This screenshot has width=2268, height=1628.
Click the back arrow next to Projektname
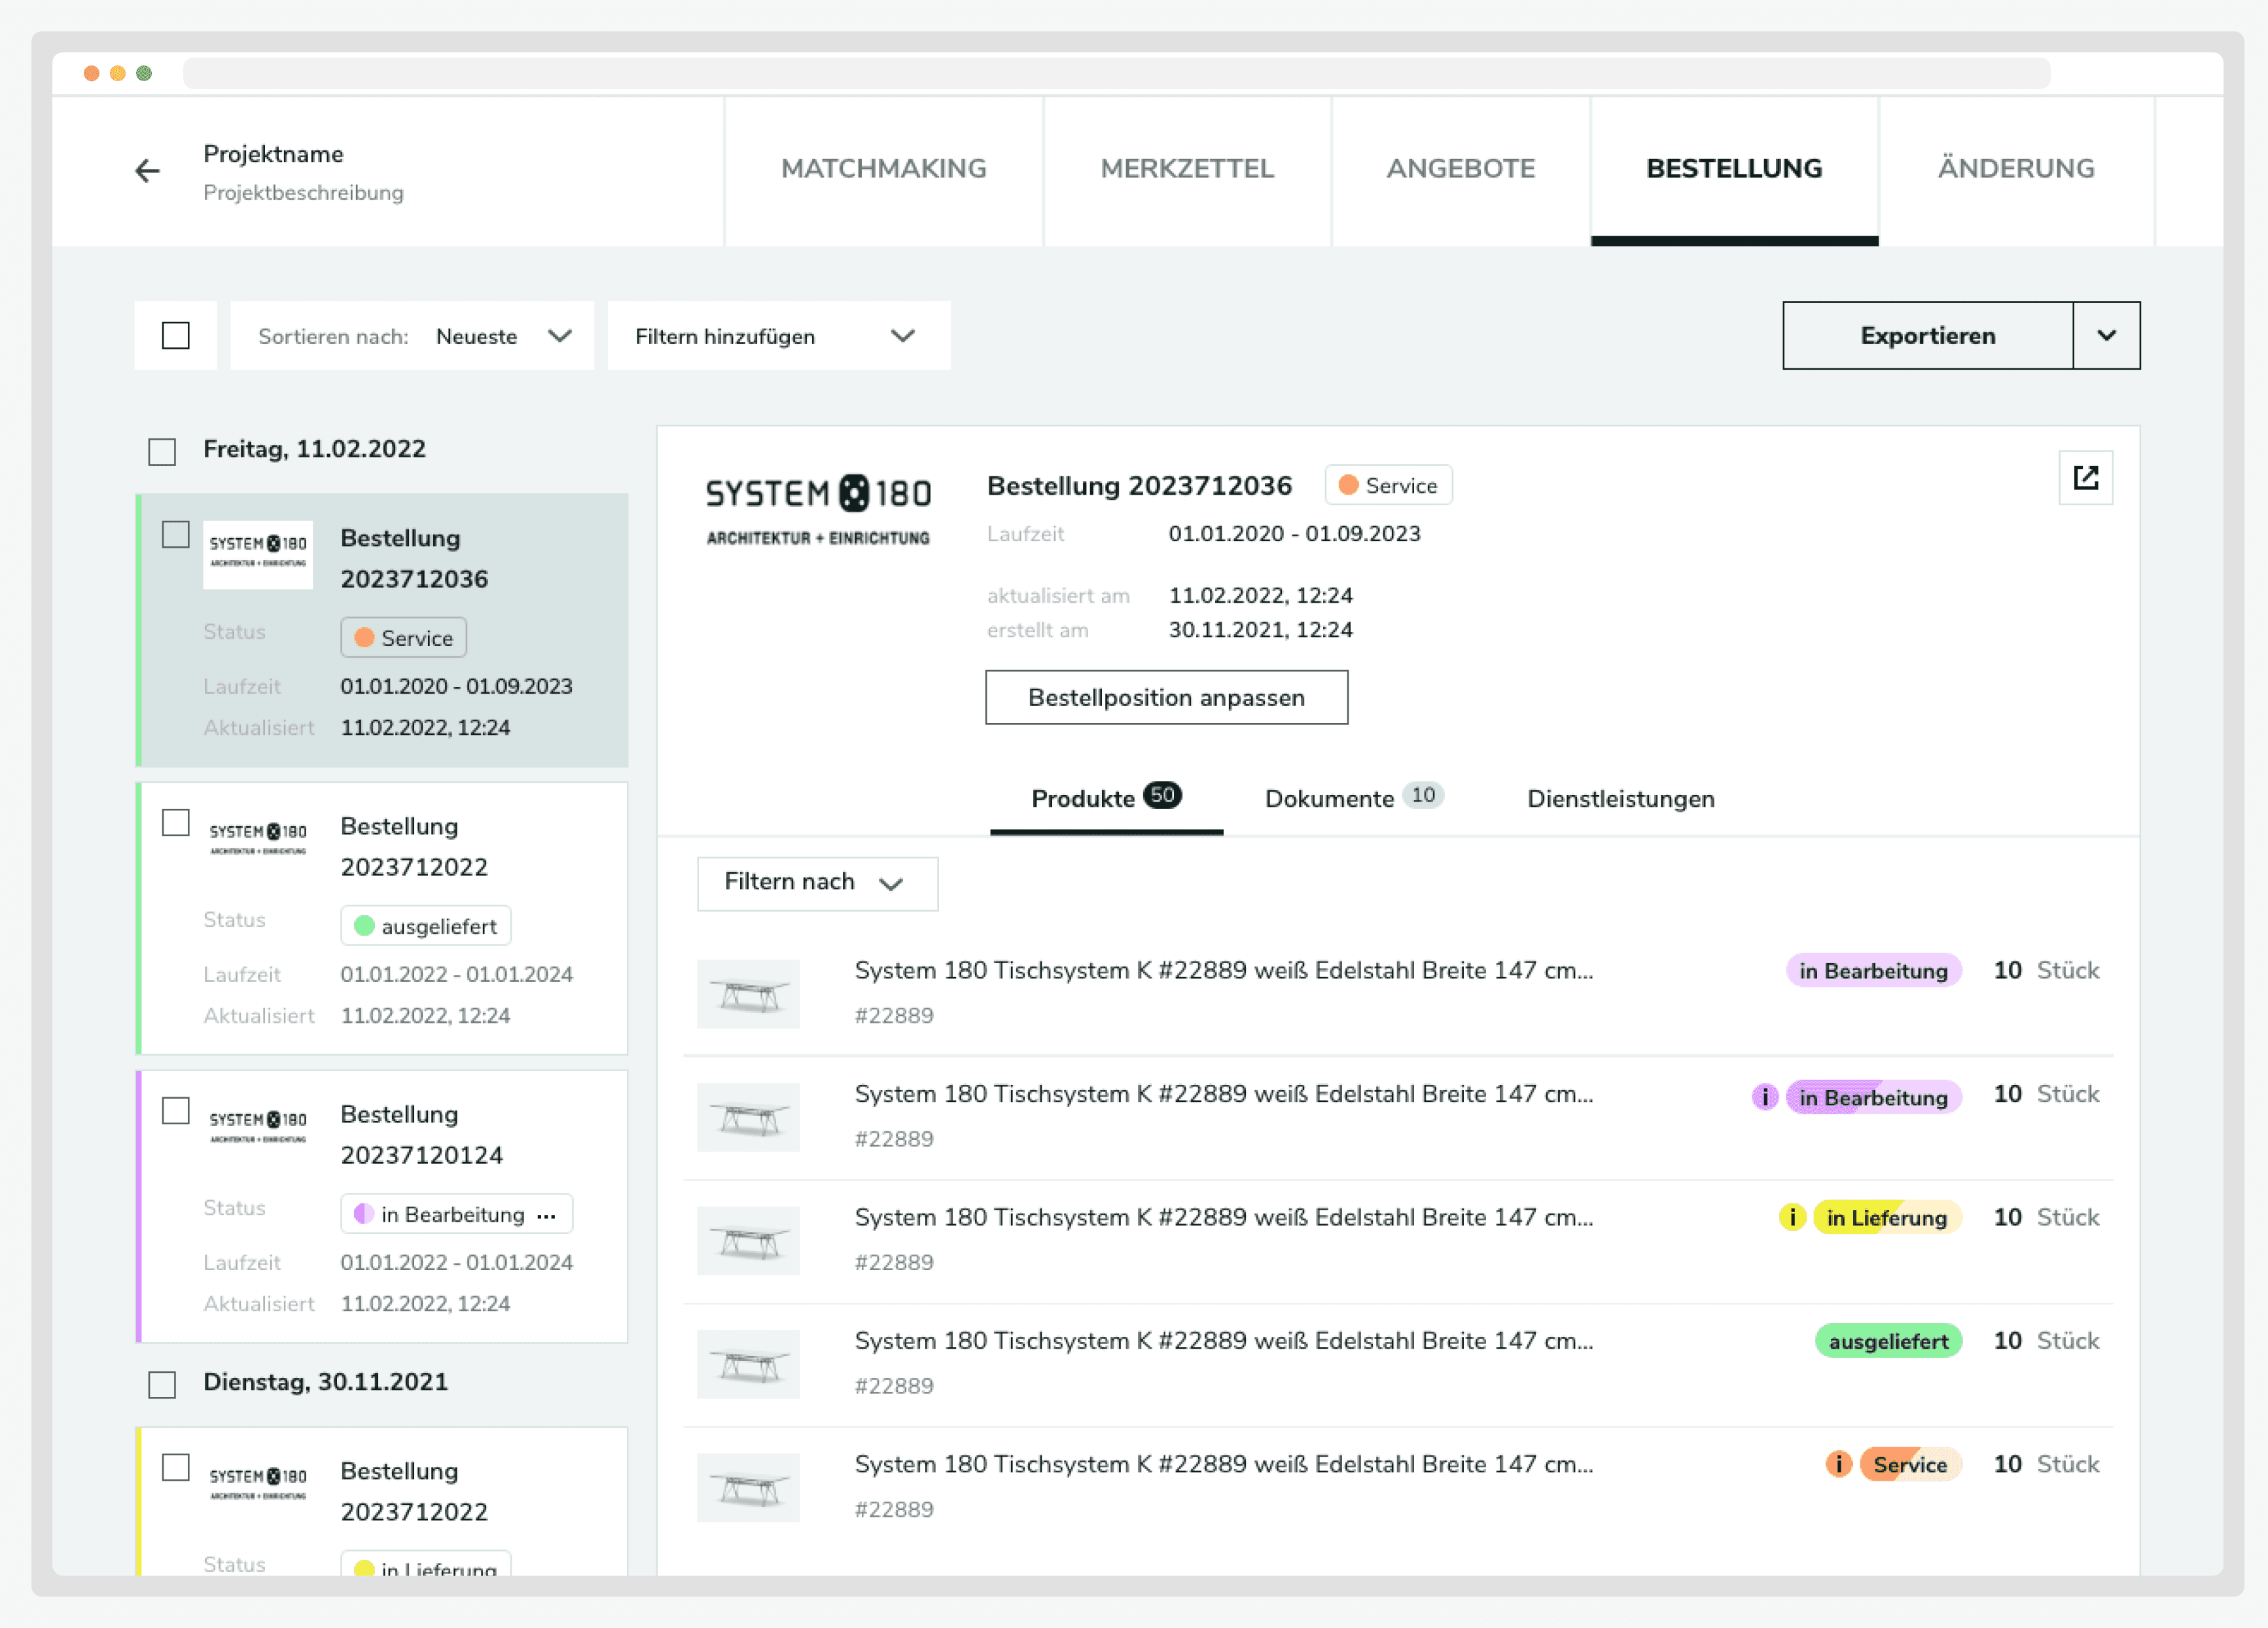[147, 171]
